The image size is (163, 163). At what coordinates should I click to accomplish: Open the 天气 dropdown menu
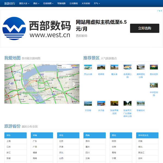(96, 4)
